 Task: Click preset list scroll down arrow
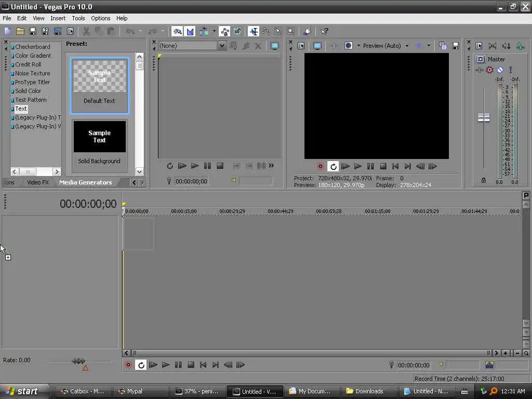139,171
